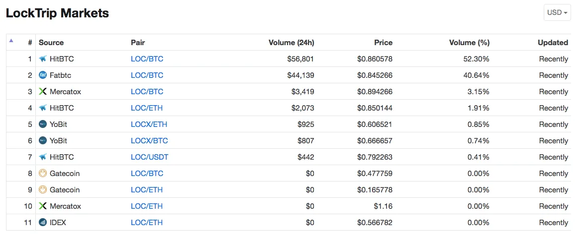
Task: Select the 0.41% volume share
Action: click(x=479, y=157)
